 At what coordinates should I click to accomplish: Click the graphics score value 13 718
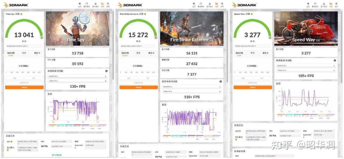click(x=78, y=53)
